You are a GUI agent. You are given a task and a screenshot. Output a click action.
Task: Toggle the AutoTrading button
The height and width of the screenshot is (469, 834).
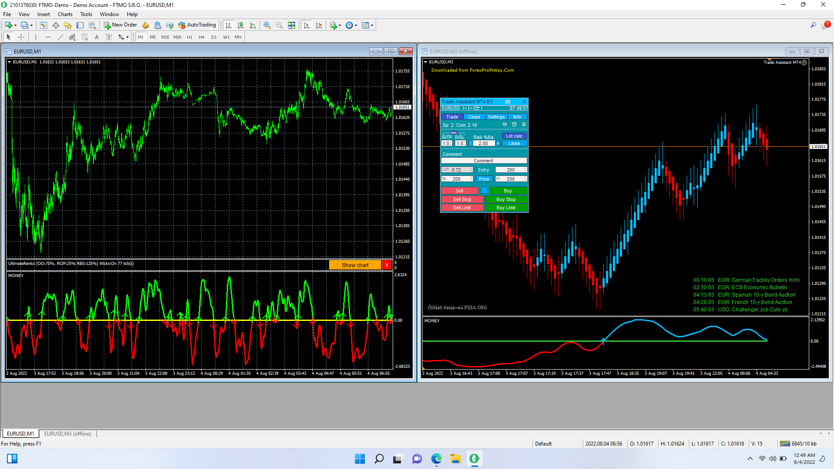pos(197,25)
